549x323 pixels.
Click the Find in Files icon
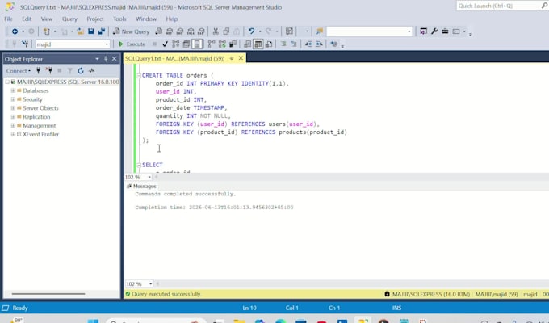pos(320,31)
